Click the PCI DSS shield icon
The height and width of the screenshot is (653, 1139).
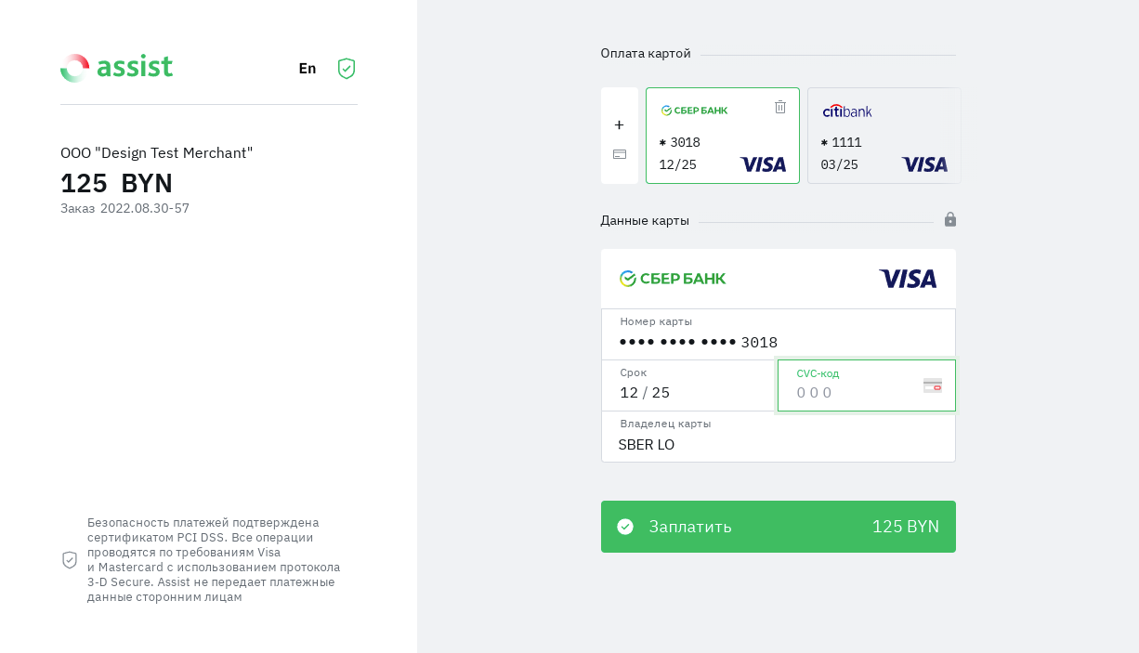click(x=70, y=560)
